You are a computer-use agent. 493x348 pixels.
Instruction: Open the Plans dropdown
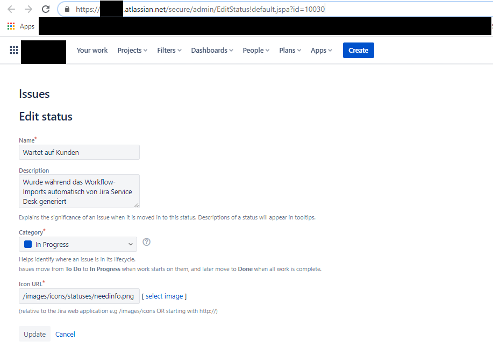(x=290, y=51)
